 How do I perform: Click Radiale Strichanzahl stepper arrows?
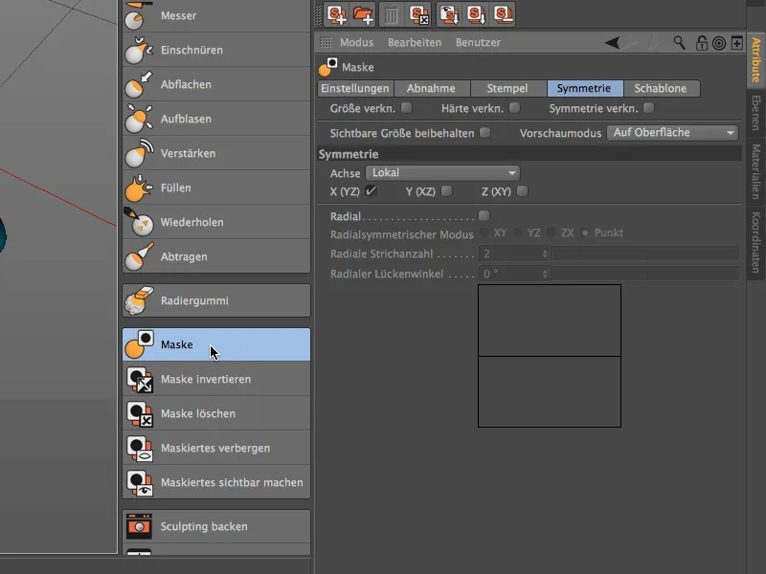pyautogui.click(x=545, y=254)
